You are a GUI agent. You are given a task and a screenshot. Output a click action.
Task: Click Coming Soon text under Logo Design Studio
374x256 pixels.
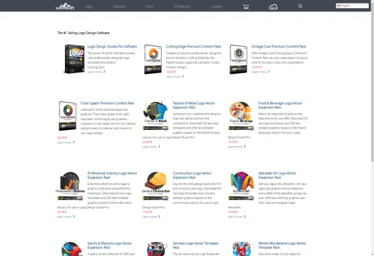(96, 67)
